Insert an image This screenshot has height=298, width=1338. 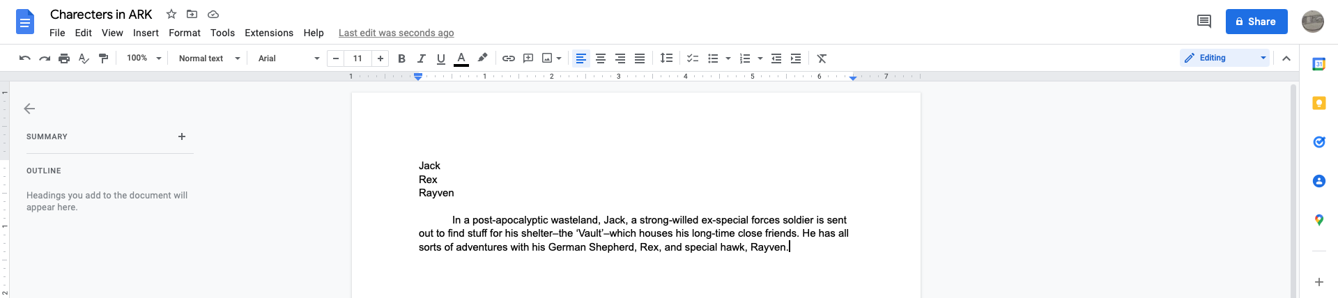547,58
